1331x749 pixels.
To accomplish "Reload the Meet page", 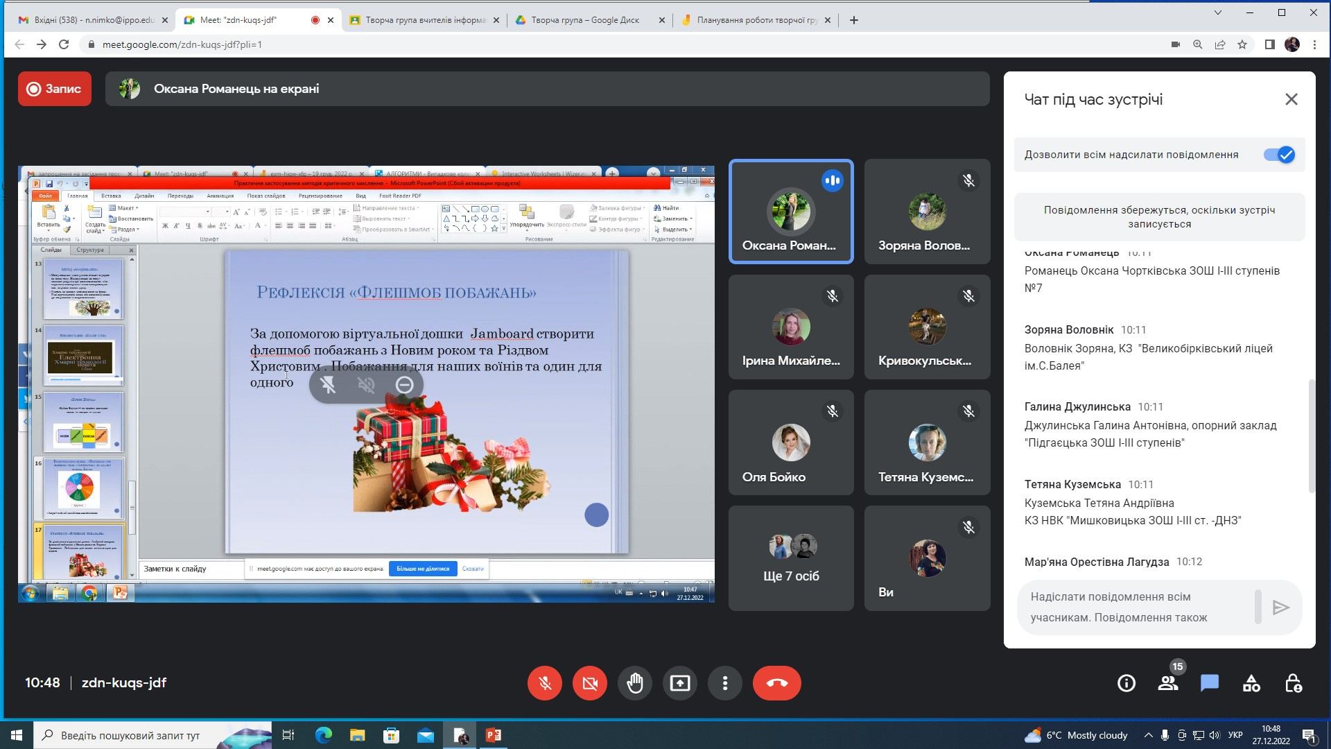I will pyautogui.click(x=64, y=44).
